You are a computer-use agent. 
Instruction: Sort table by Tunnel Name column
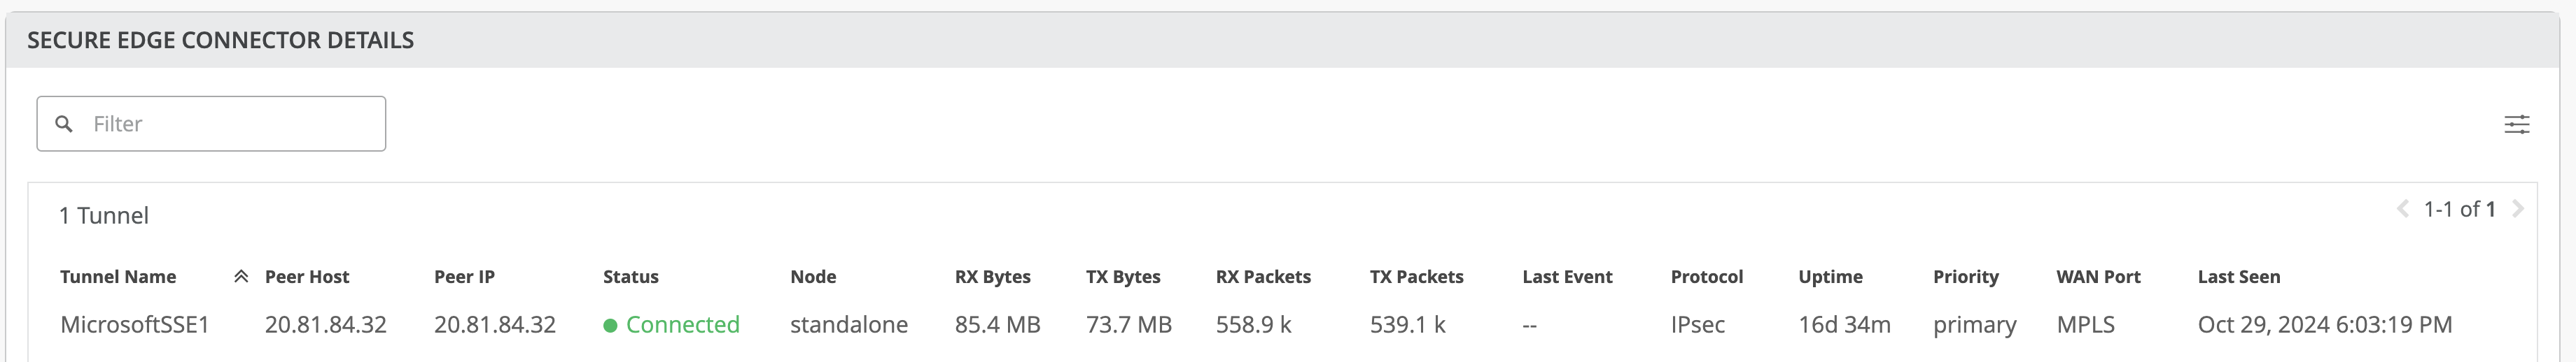pyautogui.click(x=118, y=277)
